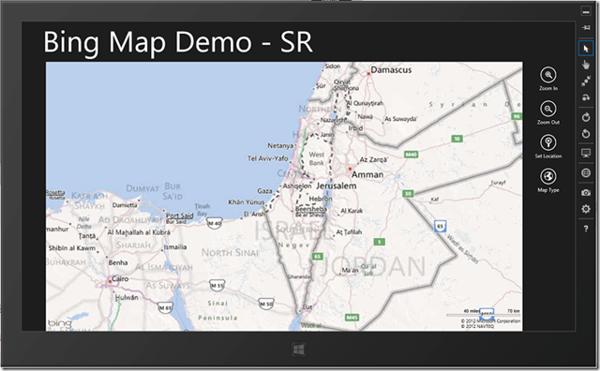Switch to basic touch mode hand icon
Screen dimensions: 600x371
586,65
